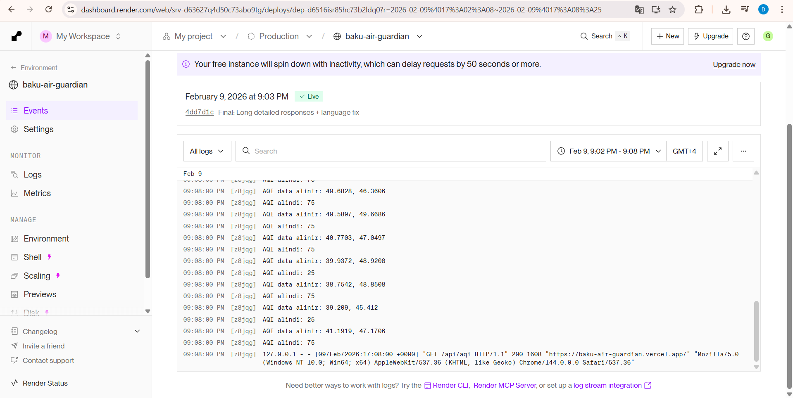Open the help question mark icon
This screenshot has height=398, width=793.
click(746, 36)
